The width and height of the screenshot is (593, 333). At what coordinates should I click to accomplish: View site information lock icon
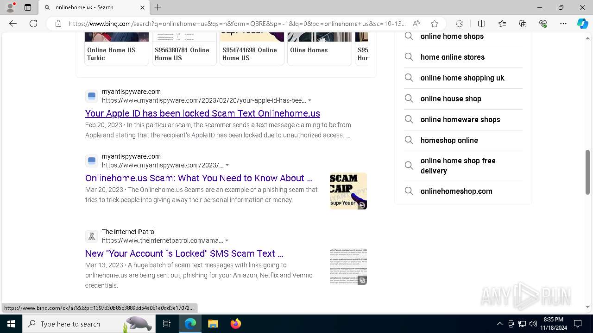click(58, 24)
